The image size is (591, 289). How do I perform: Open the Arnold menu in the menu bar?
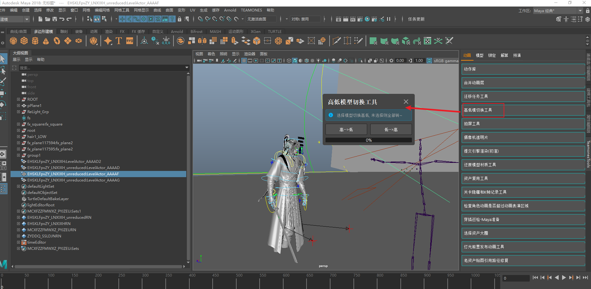click(x=230, y=10)
